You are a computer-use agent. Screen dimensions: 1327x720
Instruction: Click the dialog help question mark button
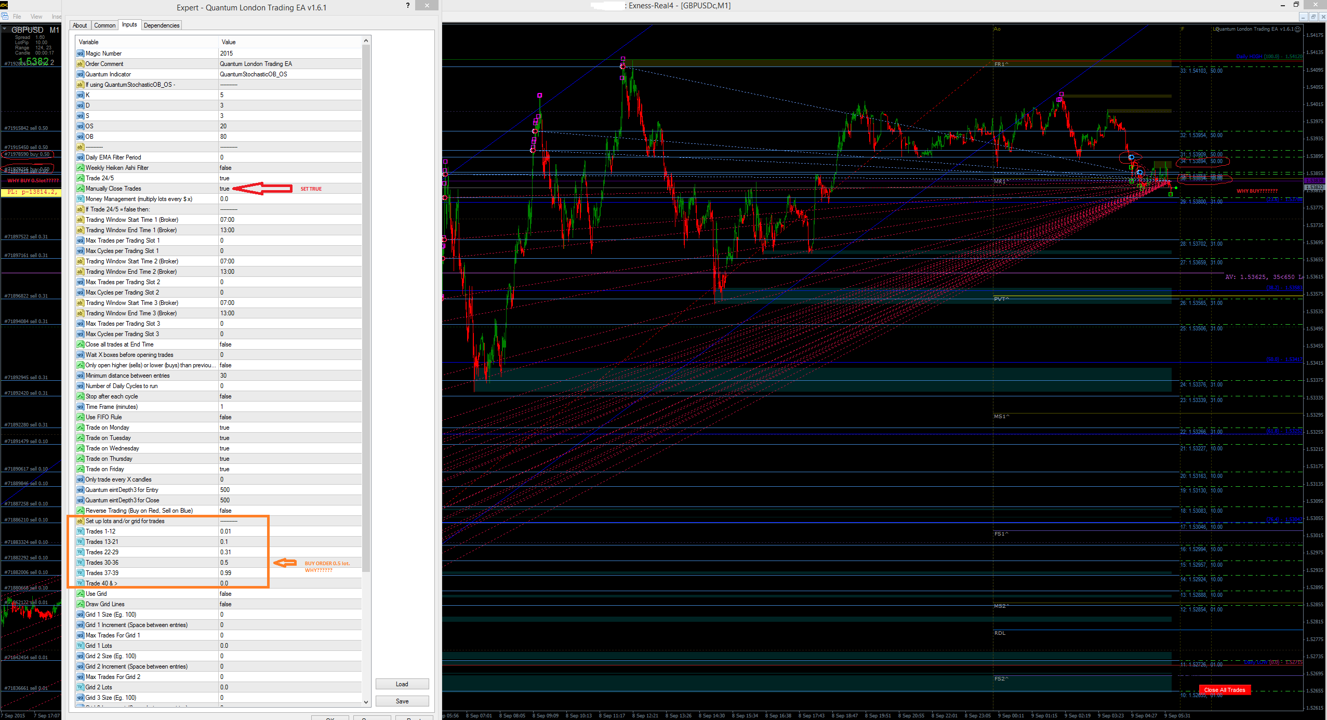point(407,6)
